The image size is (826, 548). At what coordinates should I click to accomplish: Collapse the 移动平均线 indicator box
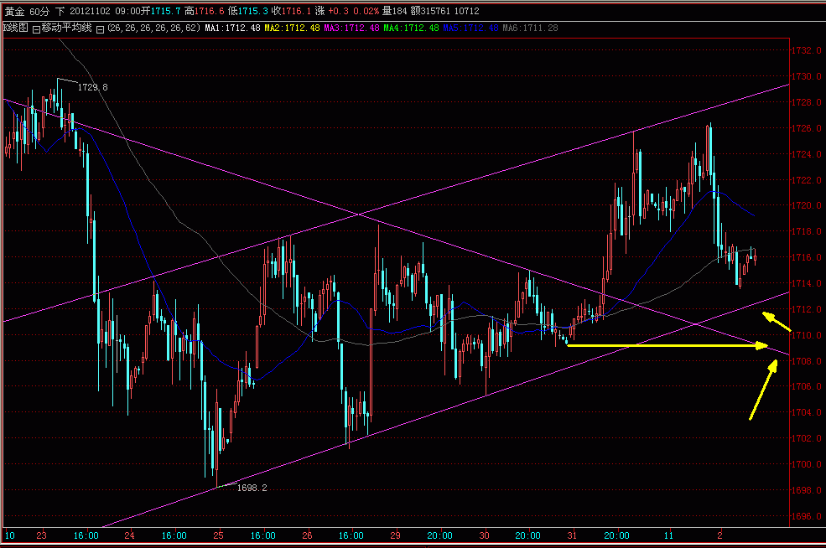coord(36,29)
